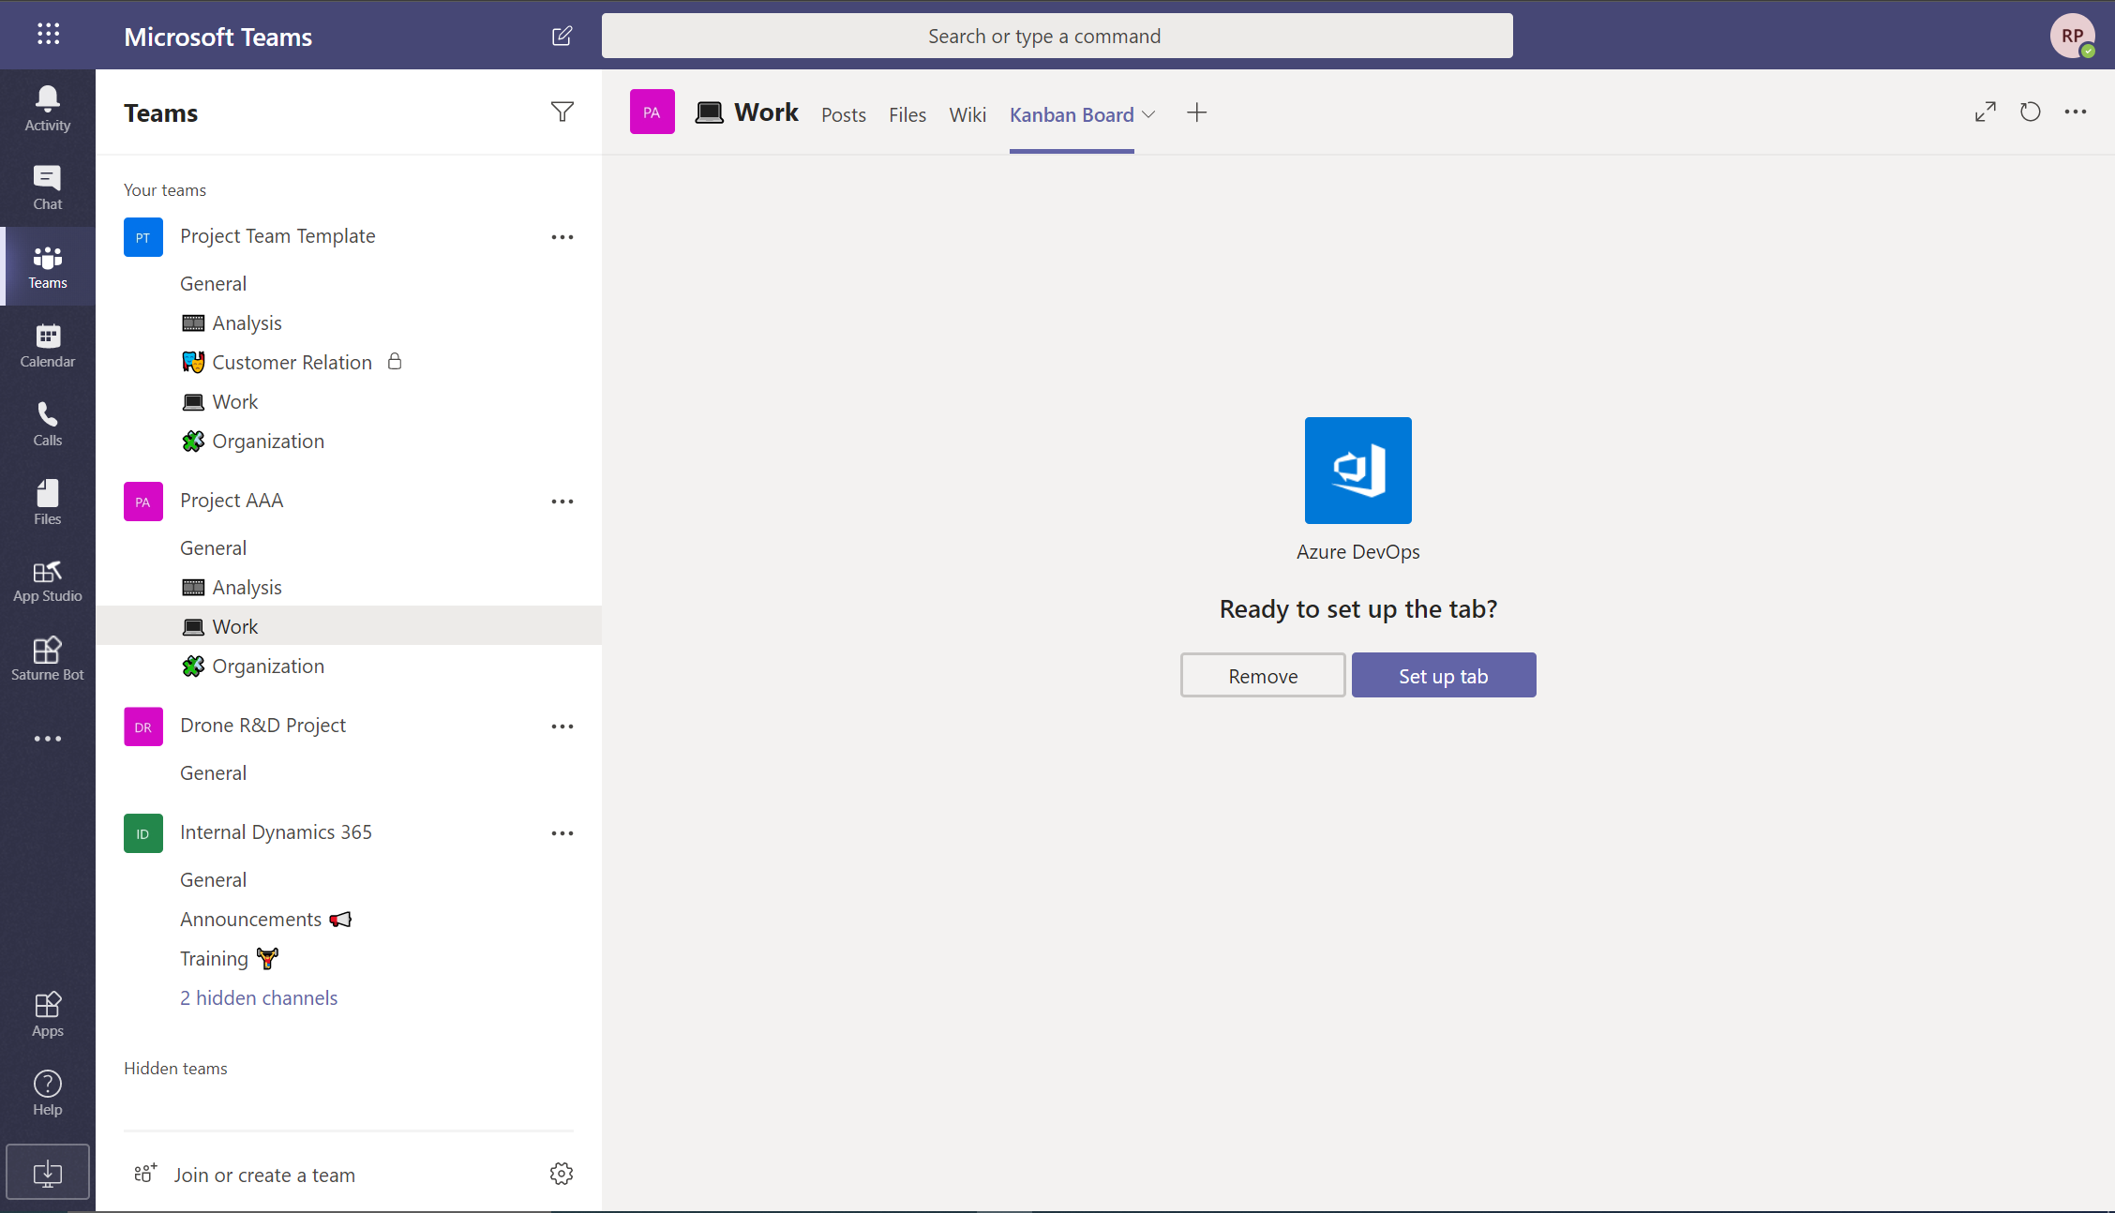Open the manage teams gear icon

pyautogui.click(x=562, y=1174)
